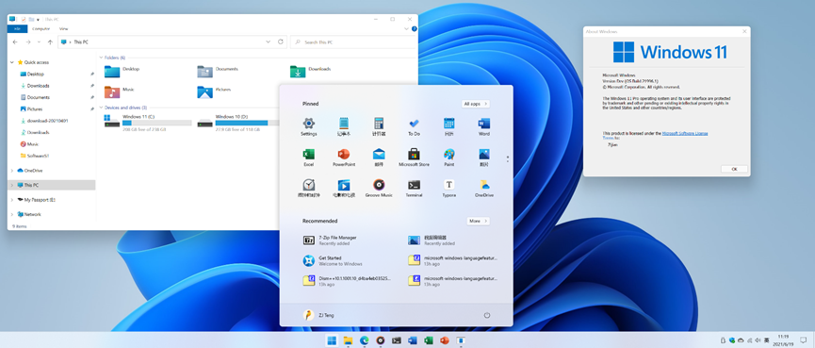Expand the OneDrive tree node
The width and height of the screenshot is (815, 348).
(12, 171)
